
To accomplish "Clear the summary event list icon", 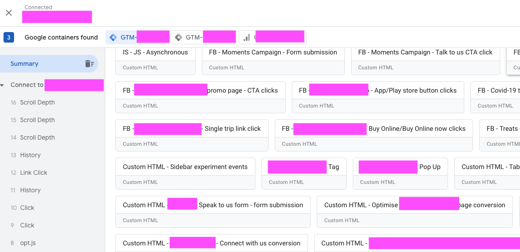I will click(x=89, y=64).
